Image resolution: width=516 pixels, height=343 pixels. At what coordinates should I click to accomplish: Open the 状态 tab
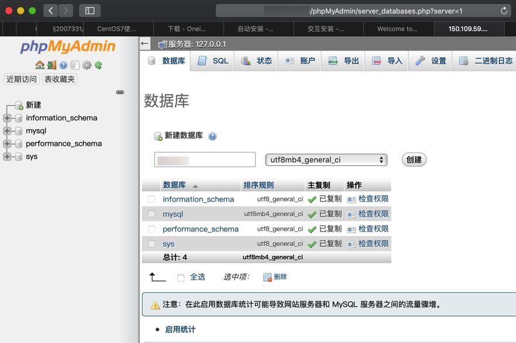click(x=256, y=61)
